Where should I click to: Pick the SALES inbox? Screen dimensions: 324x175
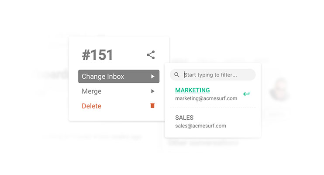coord(213,121)
